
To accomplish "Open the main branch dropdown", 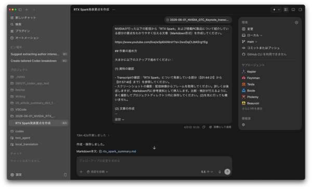I will (x=249, y=42).
